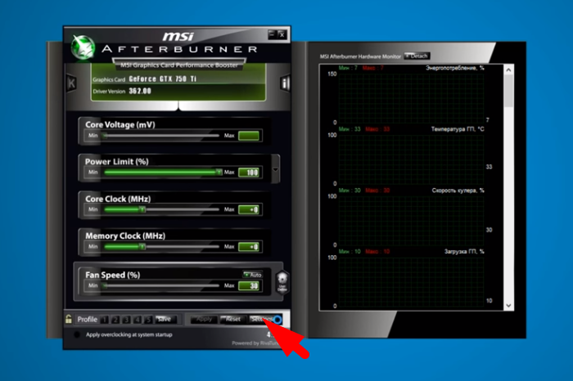
Task: Select Profile slot 1
Action: point(105,320)
